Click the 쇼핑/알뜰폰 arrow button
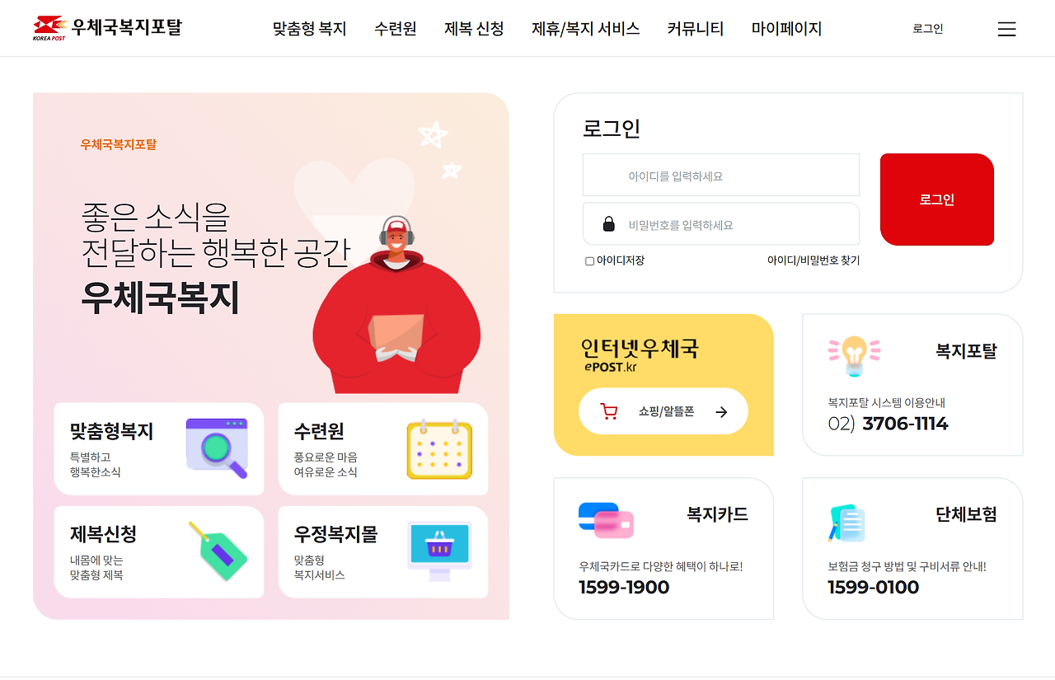This screenshot has height=680, width=1055. tap(663, 411)
